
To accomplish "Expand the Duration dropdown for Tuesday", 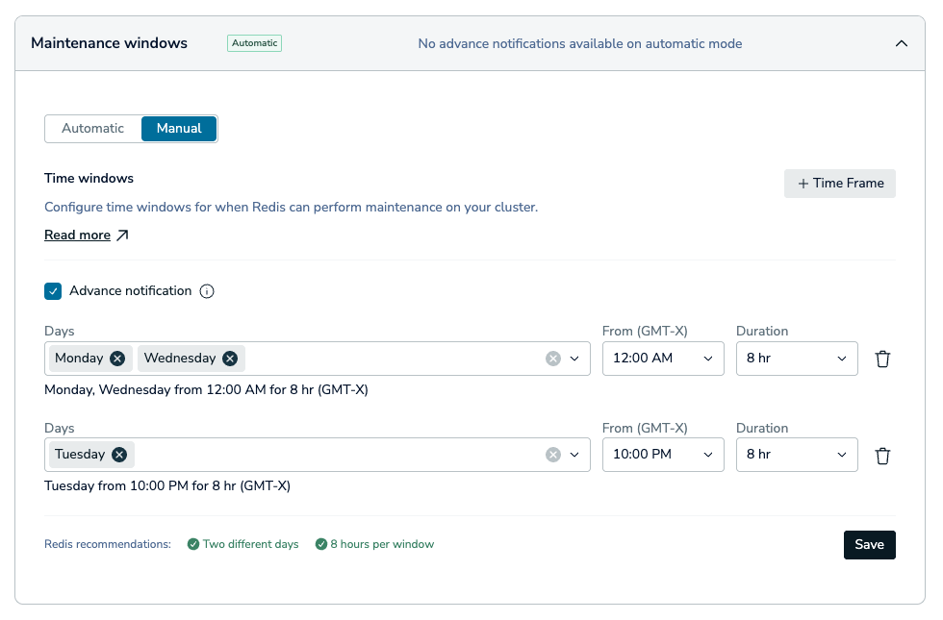I will 797,455.
